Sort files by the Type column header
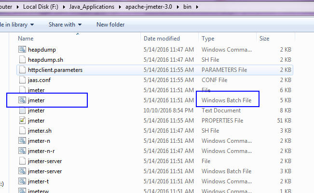The height and width of the screenshot is (193, 314). coord(208,39)
